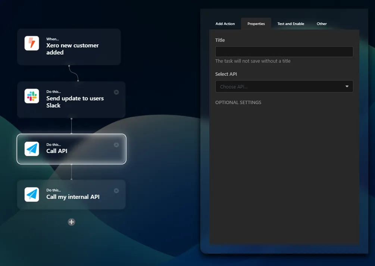Remove the Call API step
This screenshot has height=266, width=375.
[x=116, y=145]
